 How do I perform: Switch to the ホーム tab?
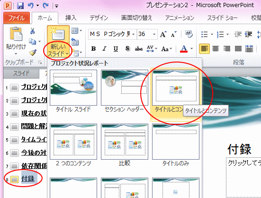pos(45,18)
